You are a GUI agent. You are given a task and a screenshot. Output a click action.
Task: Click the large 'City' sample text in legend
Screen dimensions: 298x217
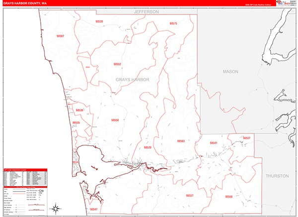pyautogui.click(x=41, y=191)
